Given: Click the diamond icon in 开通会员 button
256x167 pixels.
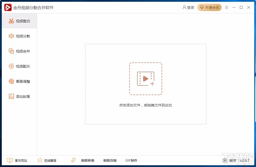Looking at the screenshot, I should [x=202, y=8].
